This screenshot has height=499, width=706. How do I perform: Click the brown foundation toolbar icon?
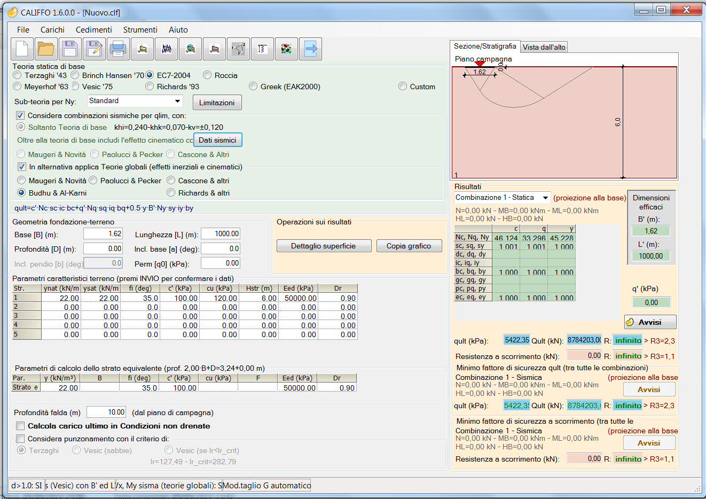(x=214, y=49)
